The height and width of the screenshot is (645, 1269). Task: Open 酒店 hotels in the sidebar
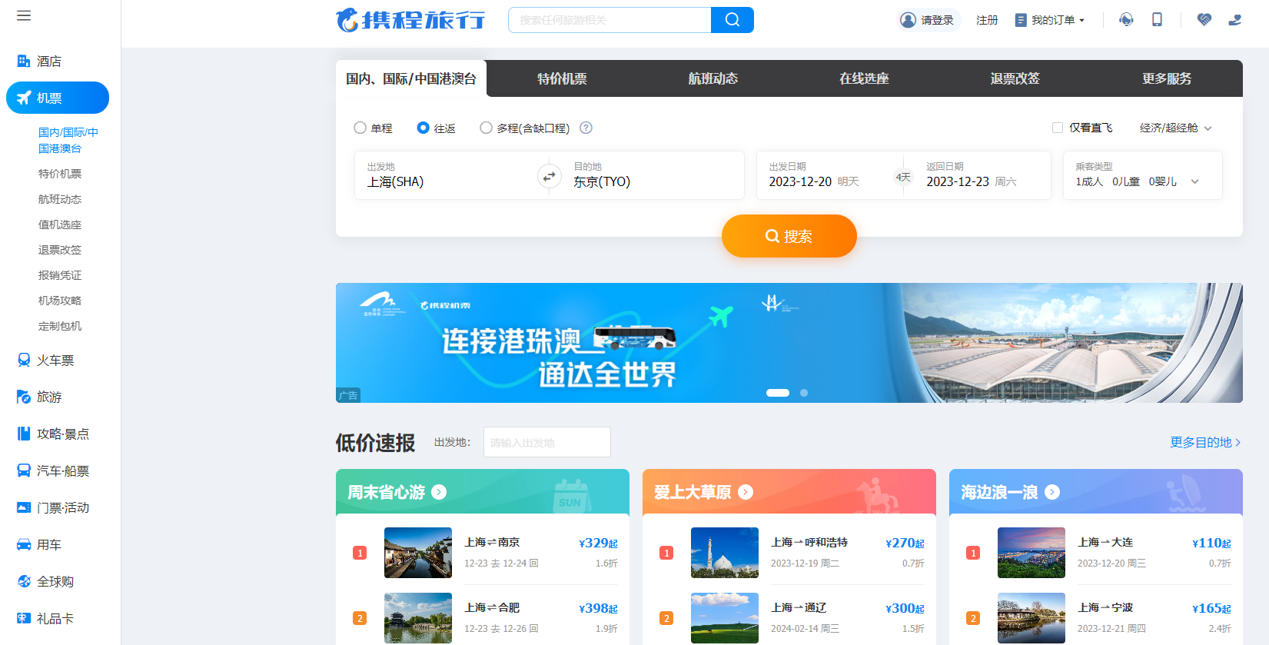point(58,62)
